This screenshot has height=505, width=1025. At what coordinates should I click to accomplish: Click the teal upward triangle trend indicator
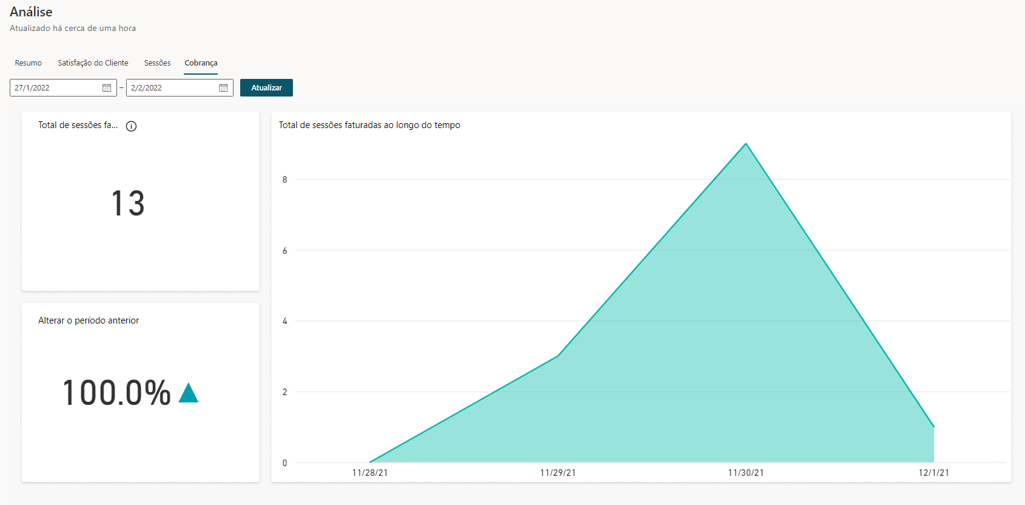(189, 393)
